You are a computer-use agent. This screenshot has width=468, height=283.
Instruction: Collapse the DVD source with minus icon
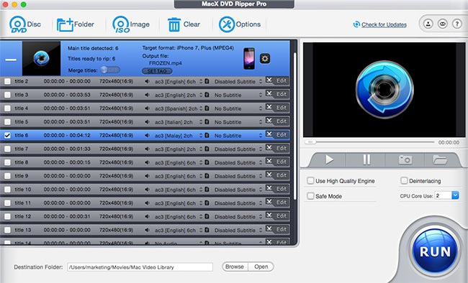[11, 60]
